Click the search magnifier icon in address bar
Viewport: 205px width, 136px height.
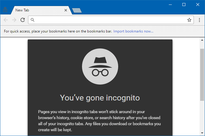pyautogui.click(x=33, y=20)
